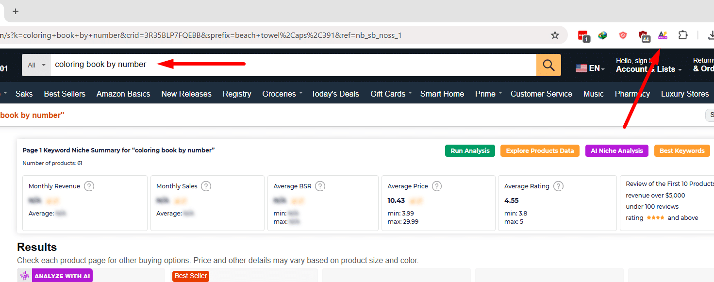Click the red extension icon with badge 1

click(x=583, y=36)
